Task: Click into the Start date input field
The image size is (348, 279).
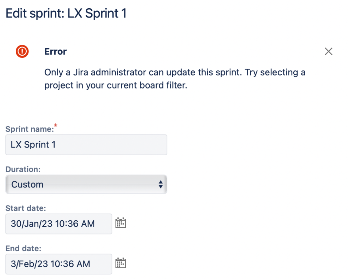Action: point(59,224)
